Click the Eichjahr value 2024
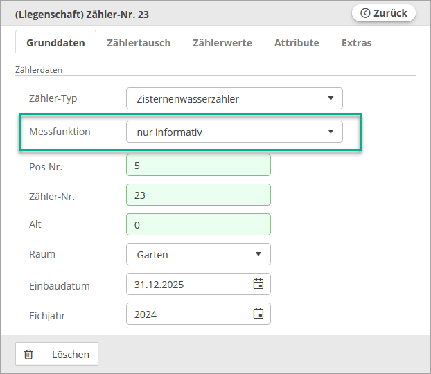The width and height of the screenshot is (431, 374). point(147,314)
